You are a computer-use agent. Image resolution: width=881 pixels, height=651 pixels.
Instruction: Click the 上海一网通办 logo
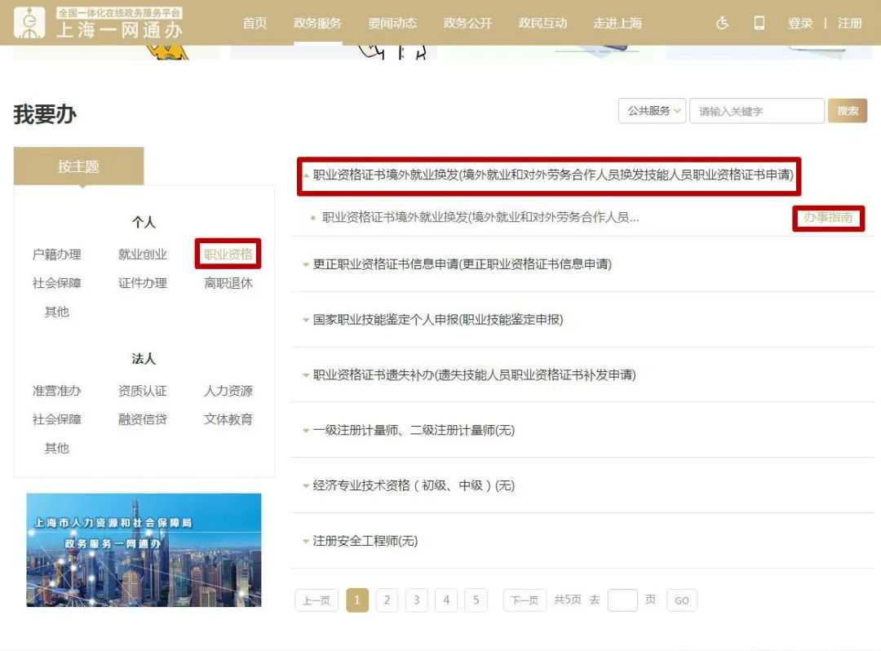coord(98,23)
